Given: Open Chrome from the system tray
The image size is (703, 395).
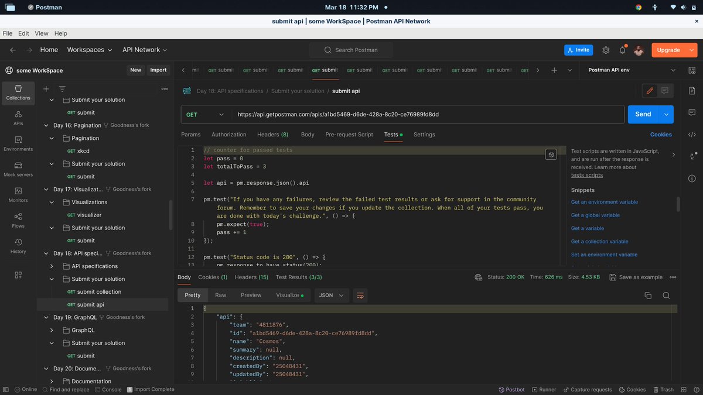Looking at the screenshot, I should click(639, 7).
